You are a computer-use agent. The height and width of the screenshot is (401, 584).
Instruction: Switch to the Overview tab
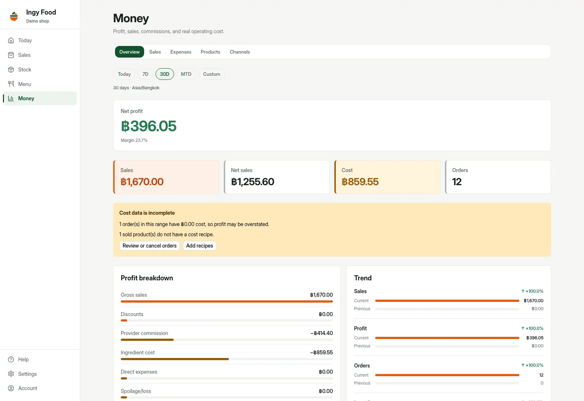[x=130, y=52]
